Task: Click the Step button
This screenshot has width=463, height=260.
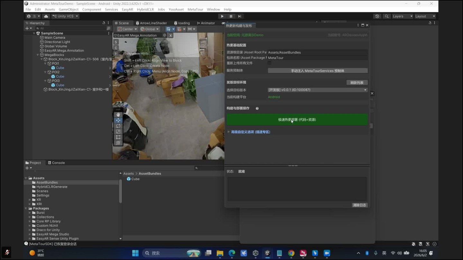Action: [240, 16]
